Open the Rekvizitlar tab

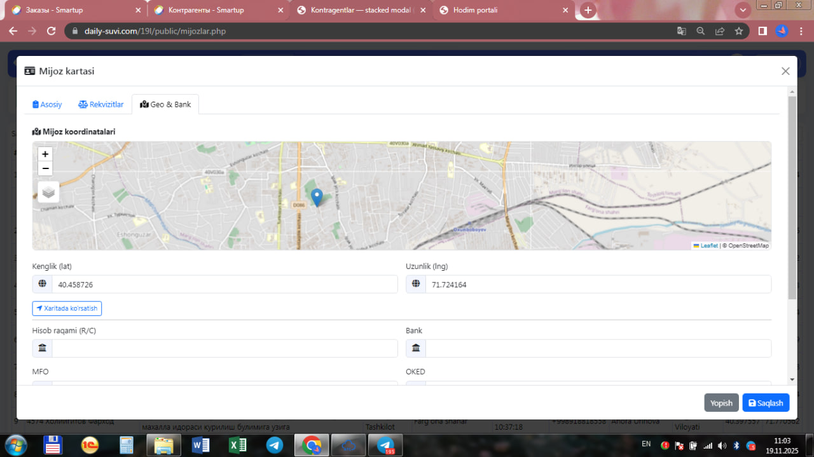coord(101,104)
